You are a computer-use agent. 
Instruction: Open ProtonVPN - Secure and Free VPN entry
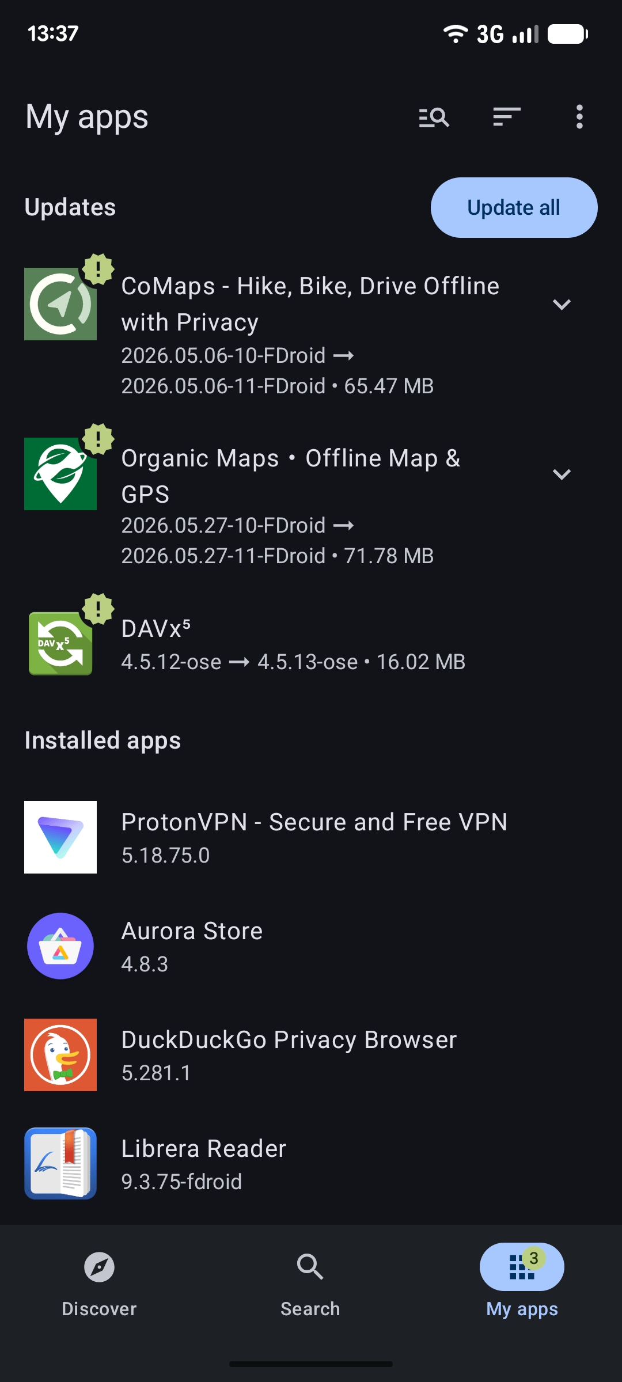[311, 837]
